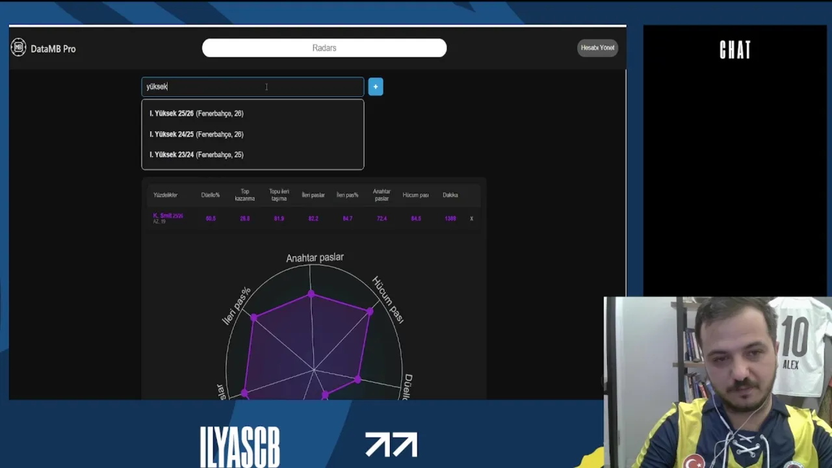Image resolution: width=832 pixels, height=468 pixels.
Task: Click the İleri pas% column header
Action: 348,195
